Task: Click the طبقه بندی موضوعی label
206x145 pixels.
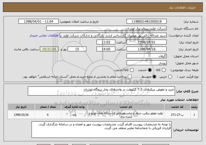Action: (184, 70)
